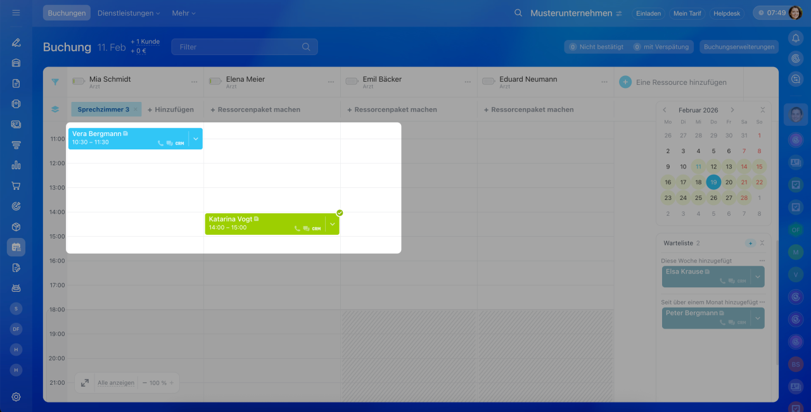The image size is (811, 412).
Task: Remove the Sprechzimmer 3 tag
Action: (135, 109)
